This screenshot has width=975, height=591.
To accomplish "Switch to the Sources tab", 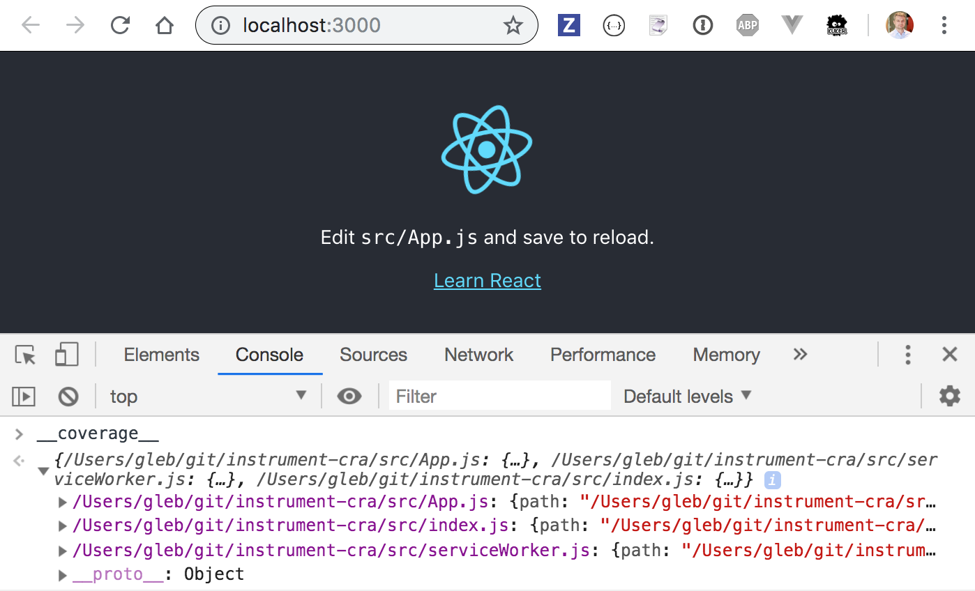I will coord(373,355).
